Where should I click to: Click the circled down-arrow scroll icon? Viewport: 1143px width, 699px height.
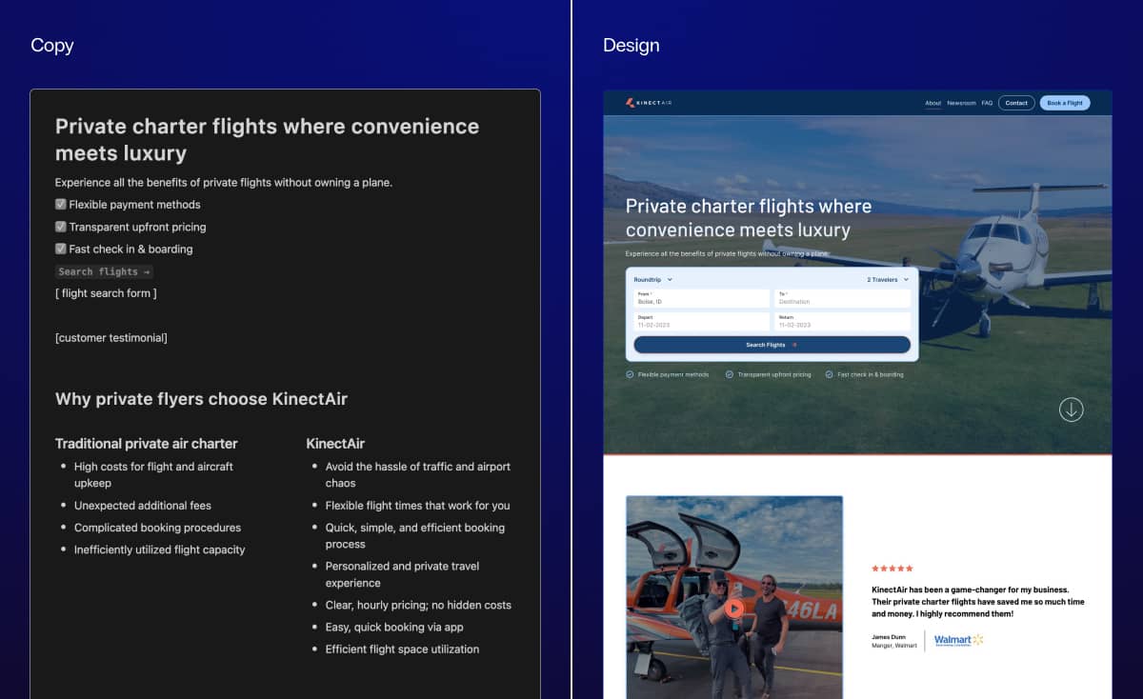[x=1072, y=409]
